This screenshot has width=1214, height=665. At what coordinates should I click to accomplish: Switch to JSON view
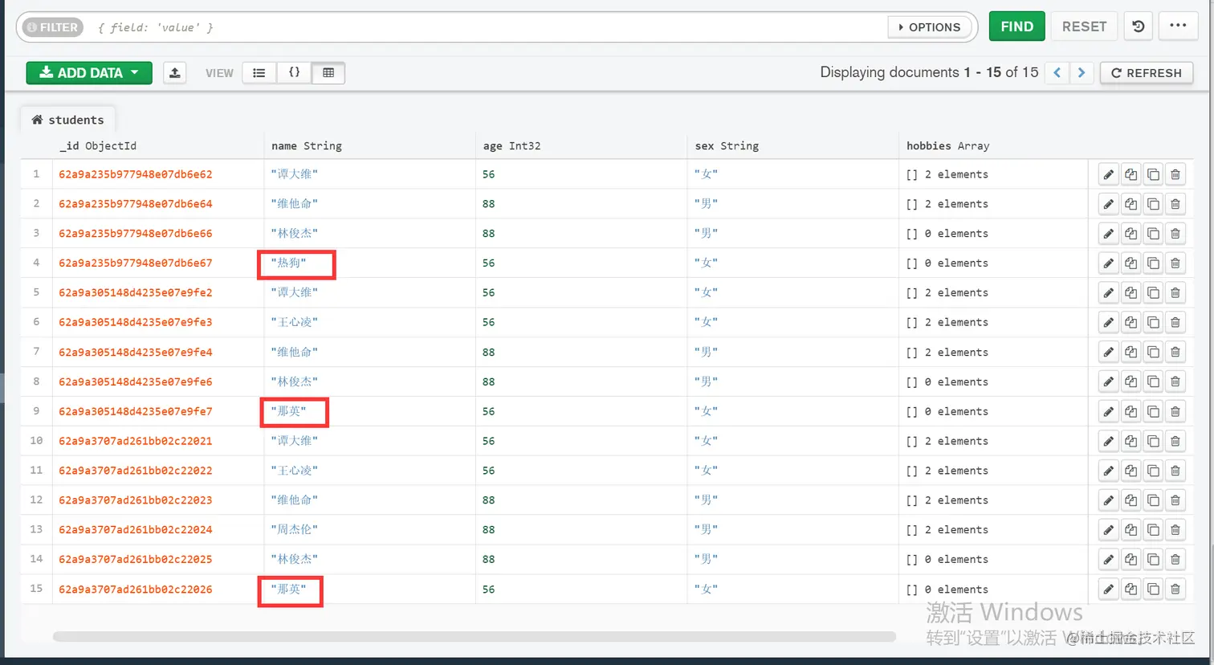pyautogui.click(x=294, y=73)
